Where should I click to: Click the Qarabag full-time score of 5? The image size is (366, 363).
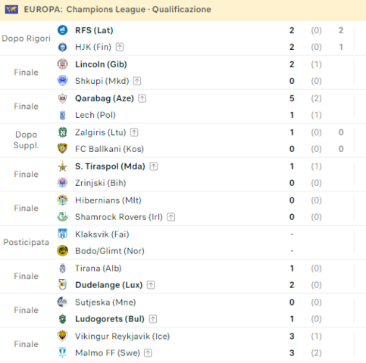point(292,98)
